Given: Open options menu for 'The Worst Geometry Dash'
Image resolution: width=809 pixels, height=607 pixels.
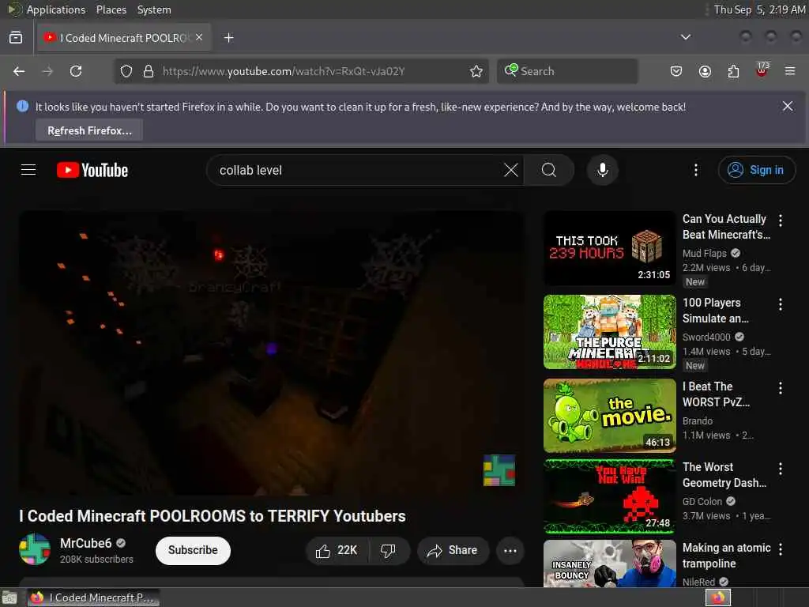Looking at the screenshot, I should (x=780, y=468).
